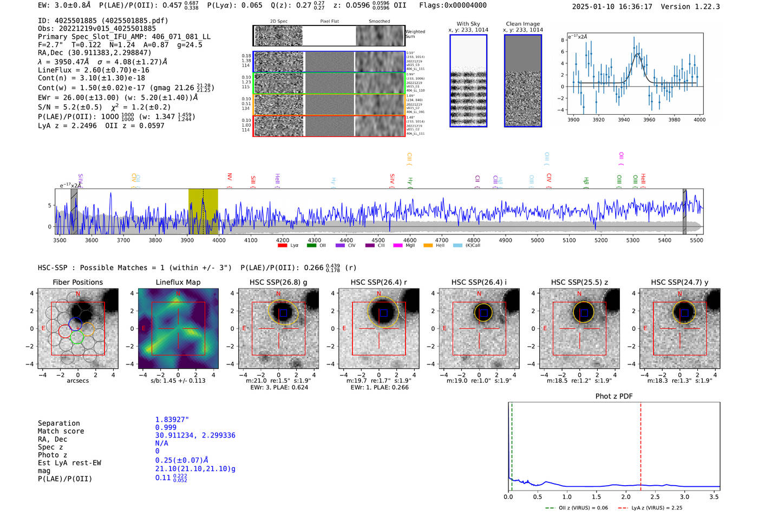The image size is (758, 516).
Task: Select the HSC SSP(26.8) g image
Action: pyautogui.click(x=278, y=329)
